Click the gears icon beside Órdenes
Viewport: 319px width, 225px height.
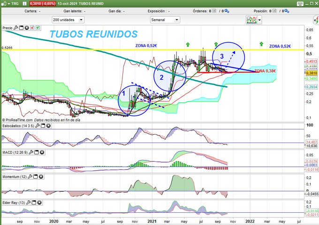[x=227, y=11]
